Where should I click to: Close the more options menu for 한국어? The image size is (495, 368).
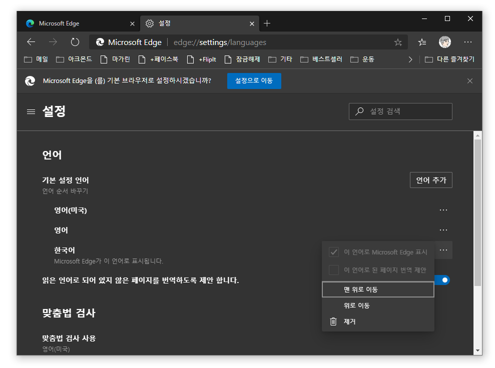tap(443, 250)
